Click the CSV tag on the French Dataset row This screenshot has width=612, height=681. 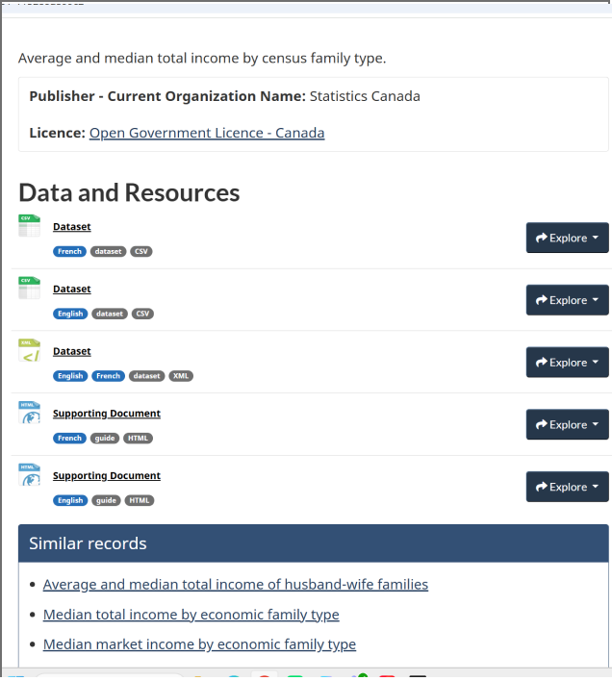pyautogui.click(x=141, y=251)
